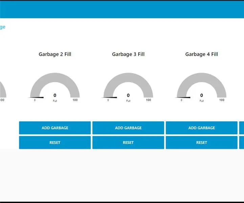Click ADD GARBAGE under Garbage 2 Fill
Image resolution: width=244 pixels, height=203 pixels.
point(55,128)
